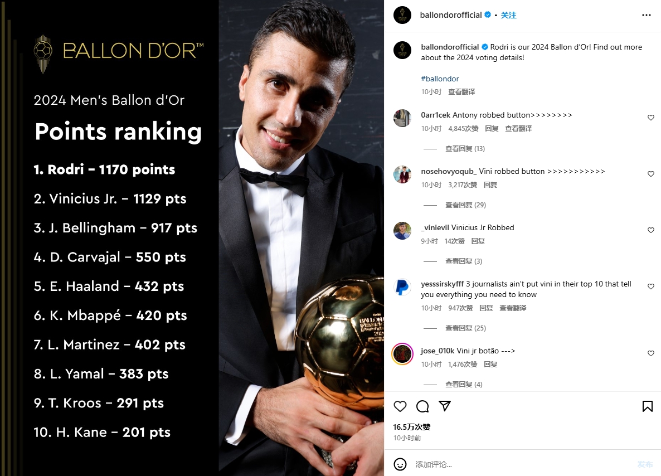Expand the 29 replies under nosehovyoqub_'s comment
The image size is (661, 476).
[465, 205]
